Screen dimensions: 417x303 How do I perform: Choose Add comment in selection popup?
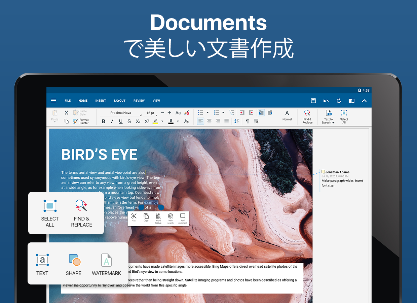coord(183,218)
